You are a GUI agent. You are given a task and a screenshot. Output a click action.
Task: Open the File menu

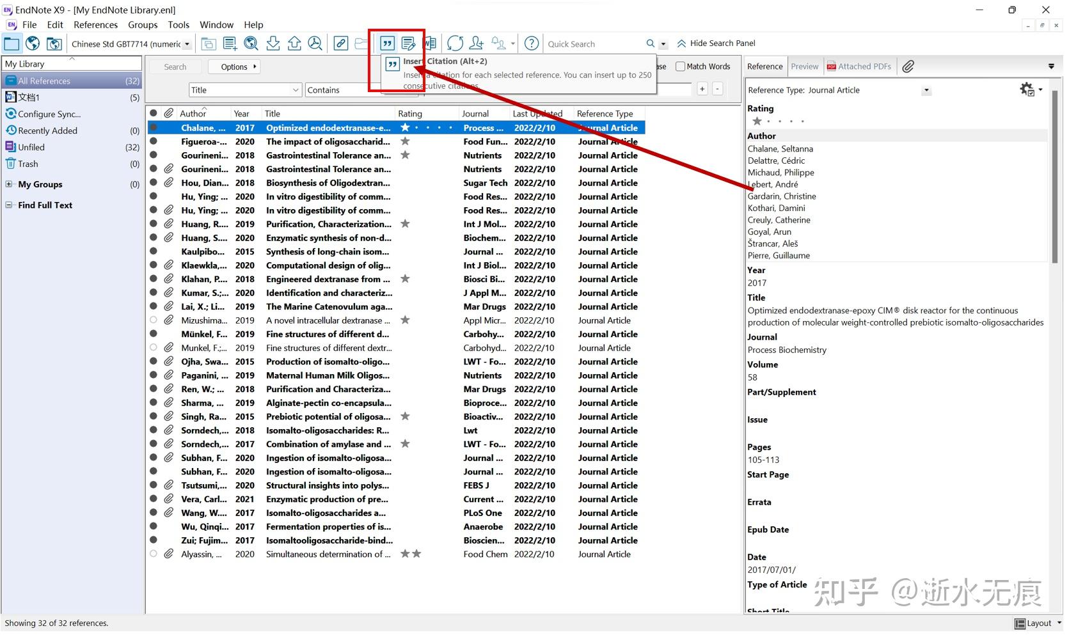pyautogui.click(x=29, y=25)
